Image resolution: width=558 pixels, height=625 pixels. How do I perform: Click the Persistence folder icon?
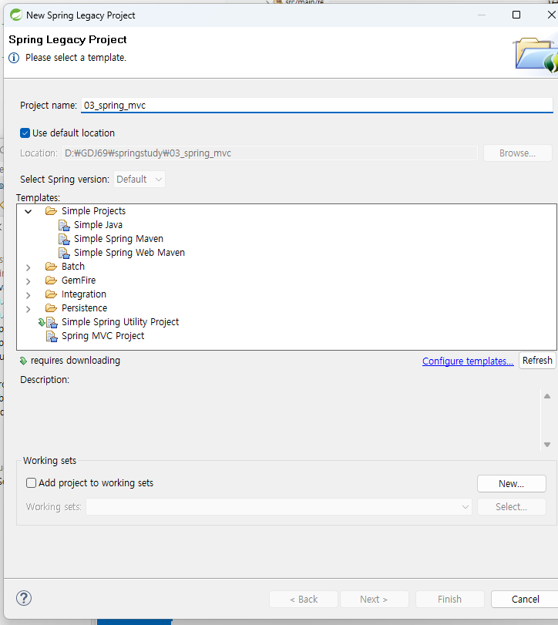51,308
